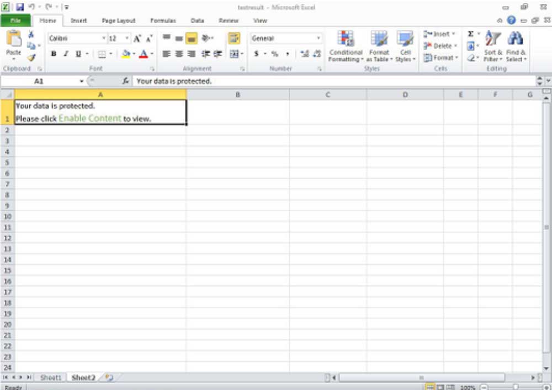Click Decrease Decimal

pyautogui.click(x=317, y=54)
